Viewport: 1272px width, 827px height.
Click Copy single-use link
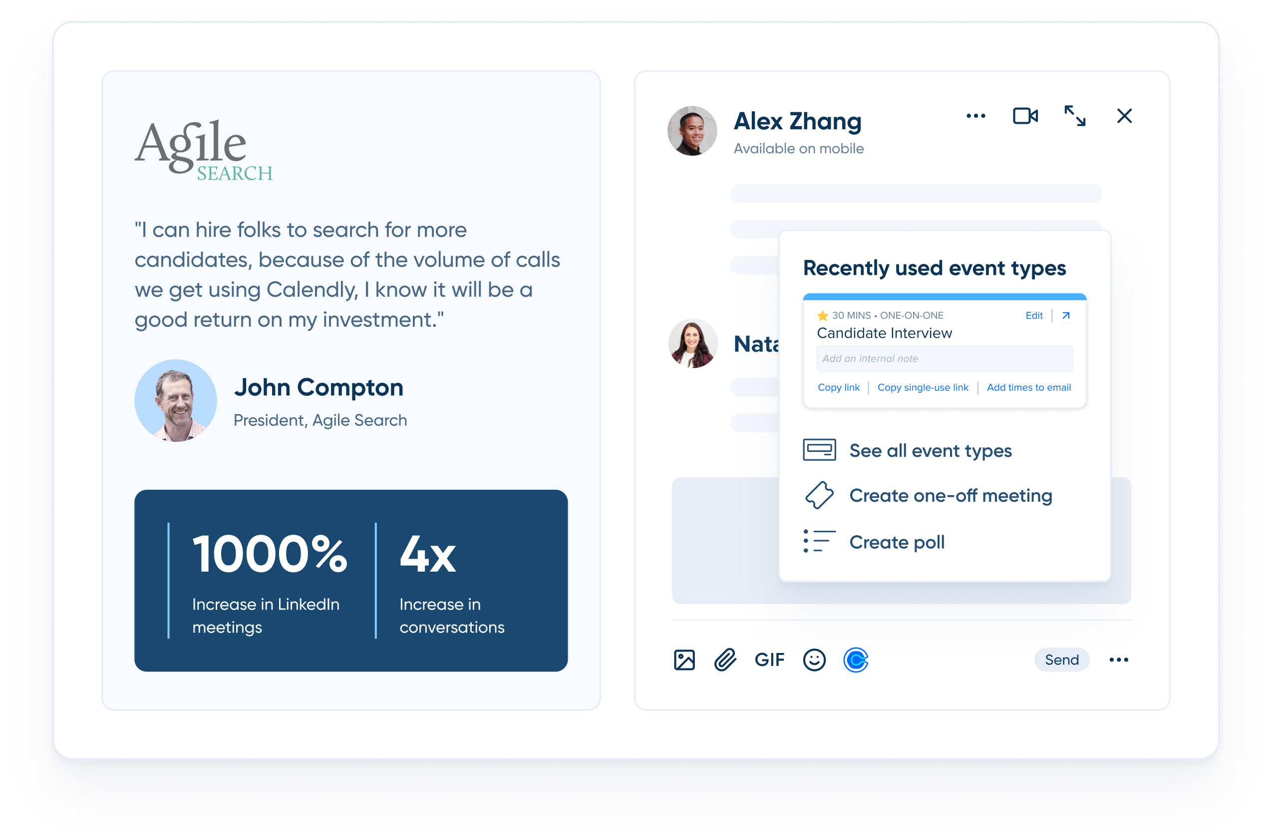coord(923,388)
